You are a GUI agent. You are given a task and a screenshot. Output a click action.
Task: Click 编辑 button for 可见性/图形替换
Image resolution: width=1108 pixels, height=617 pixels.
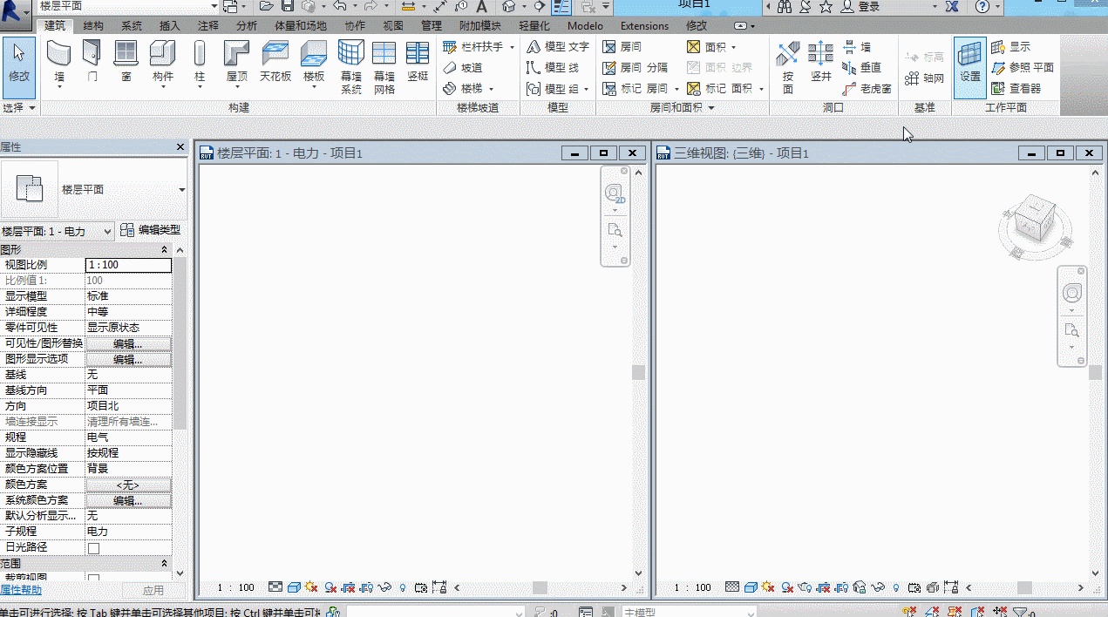pos(128,343)
